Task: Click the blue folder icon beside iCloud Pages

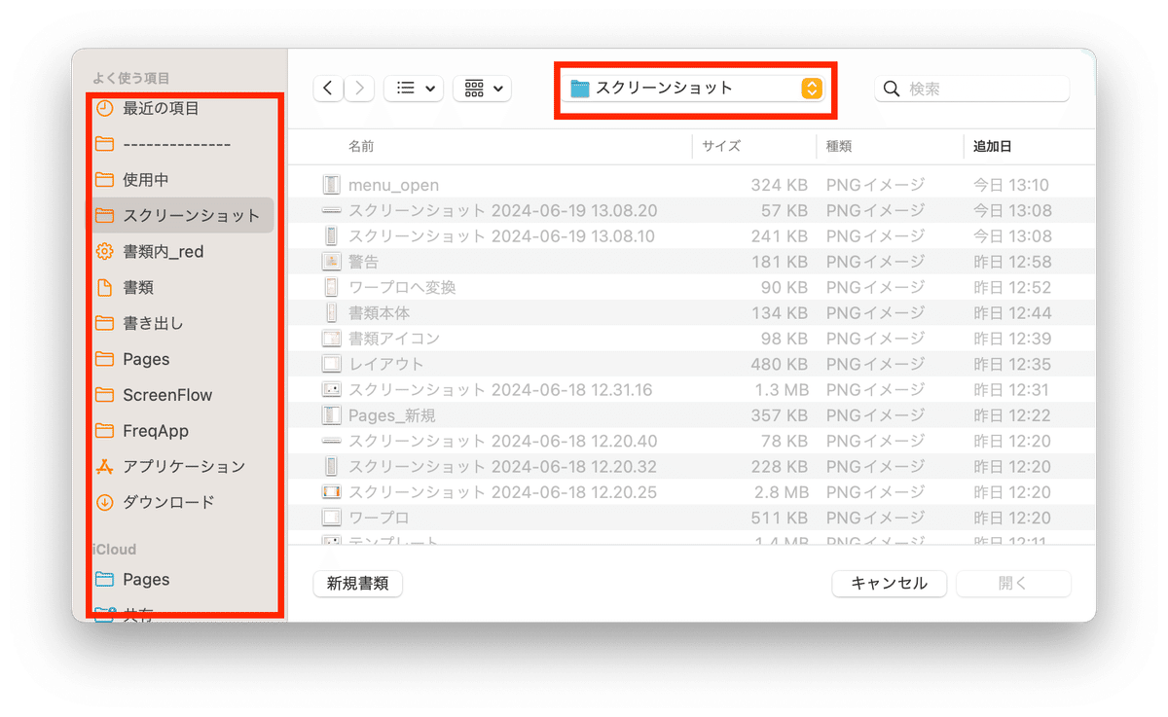Action: pyautogui.click(x=104, y=580)
